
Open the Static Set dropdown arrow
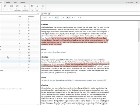(x=34, y=6)
